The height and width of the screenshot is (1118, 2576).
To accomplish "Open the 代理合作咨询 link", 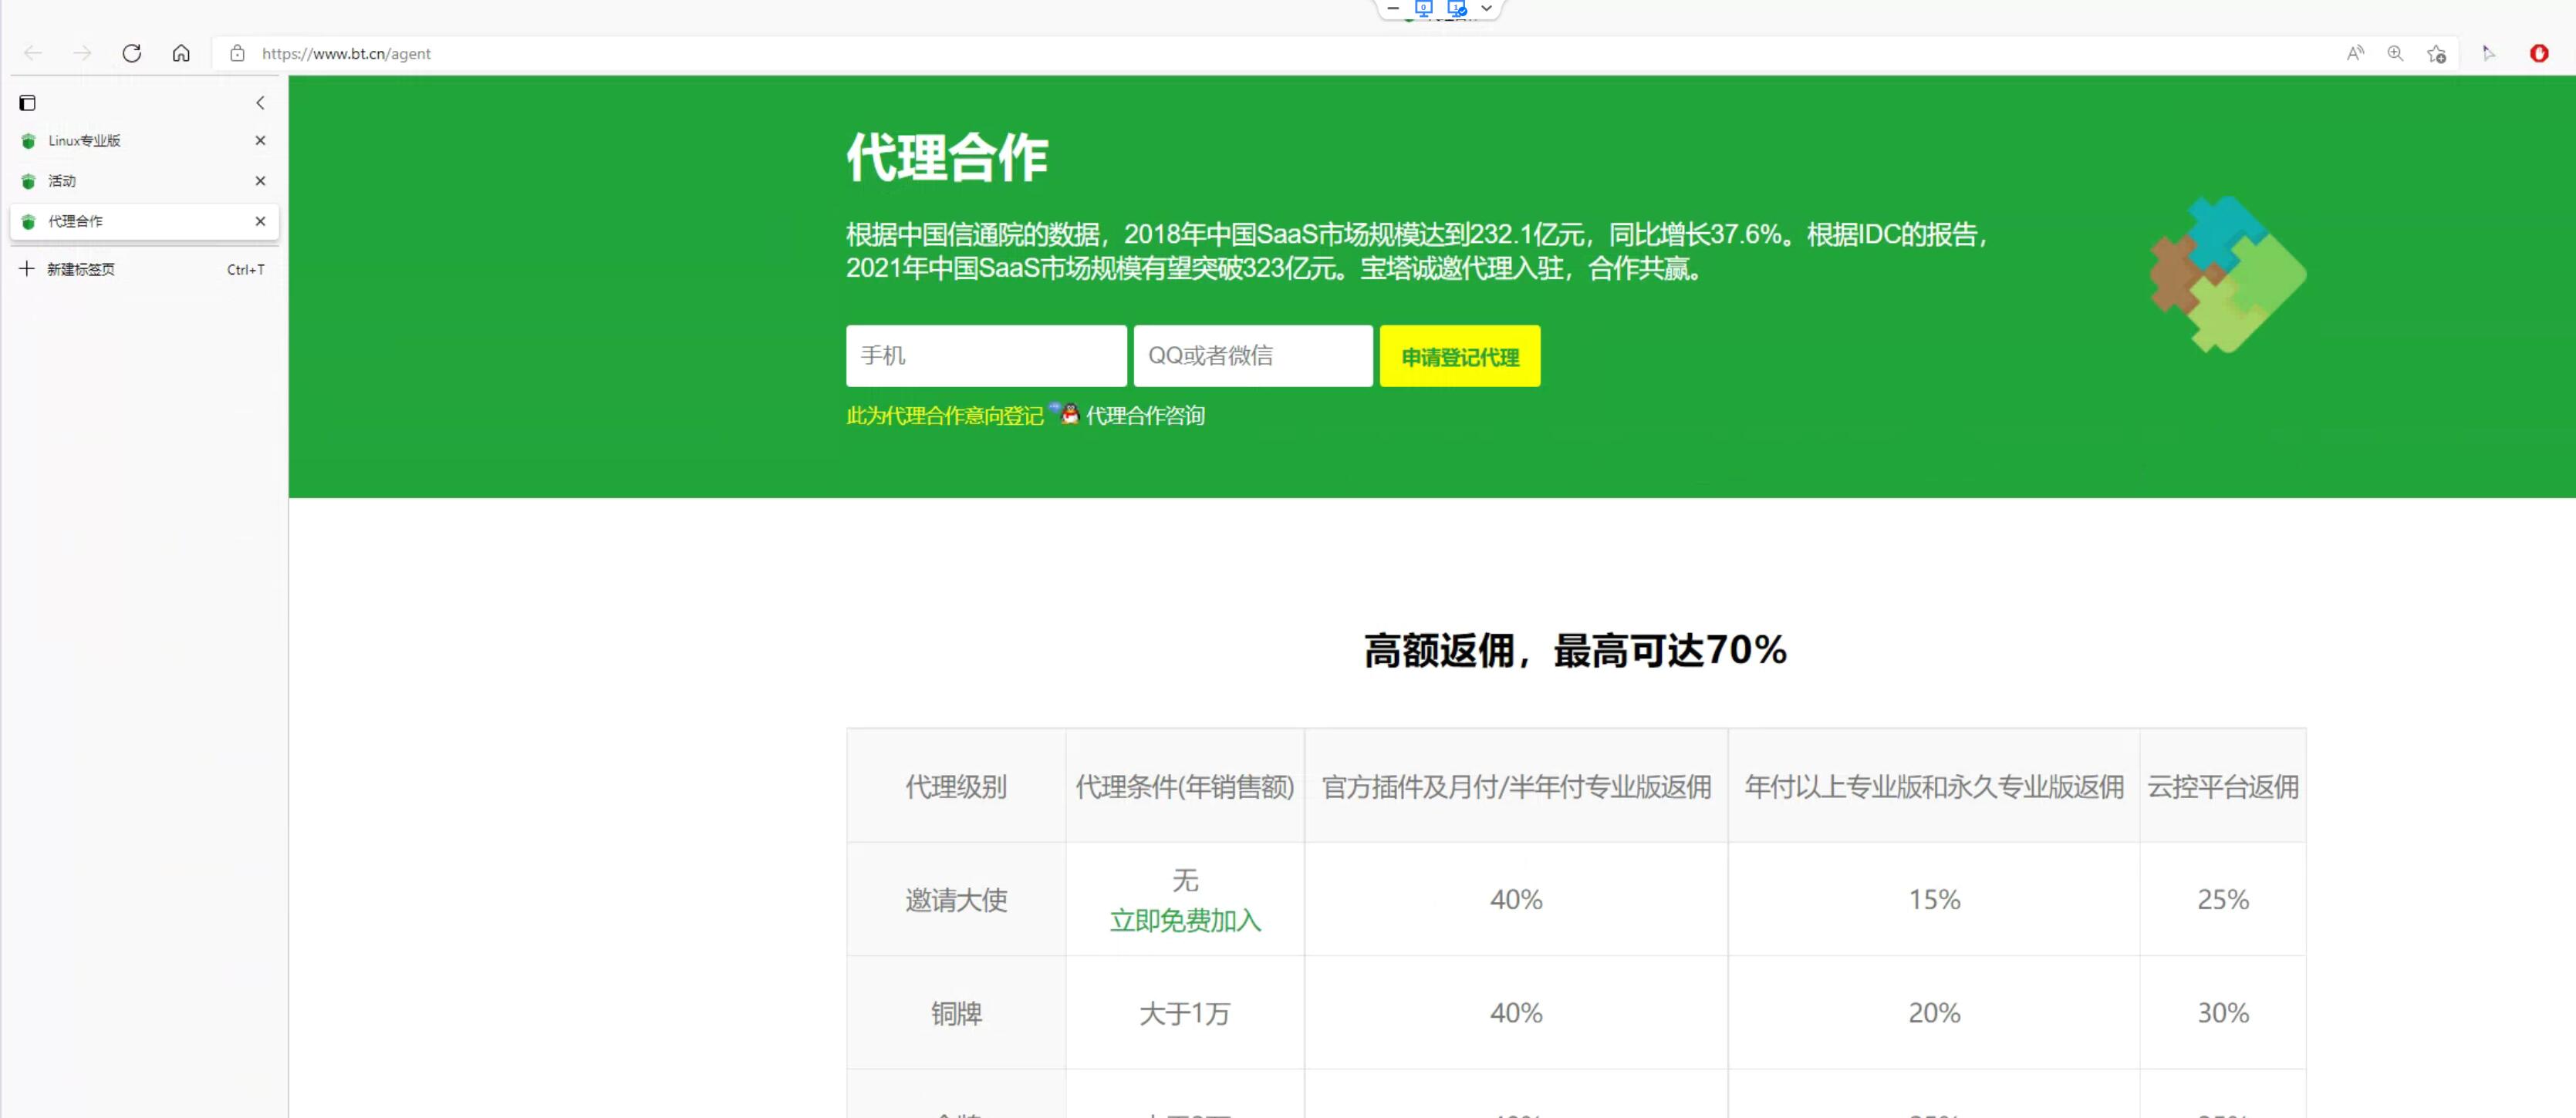I will tap(1145, 416).
